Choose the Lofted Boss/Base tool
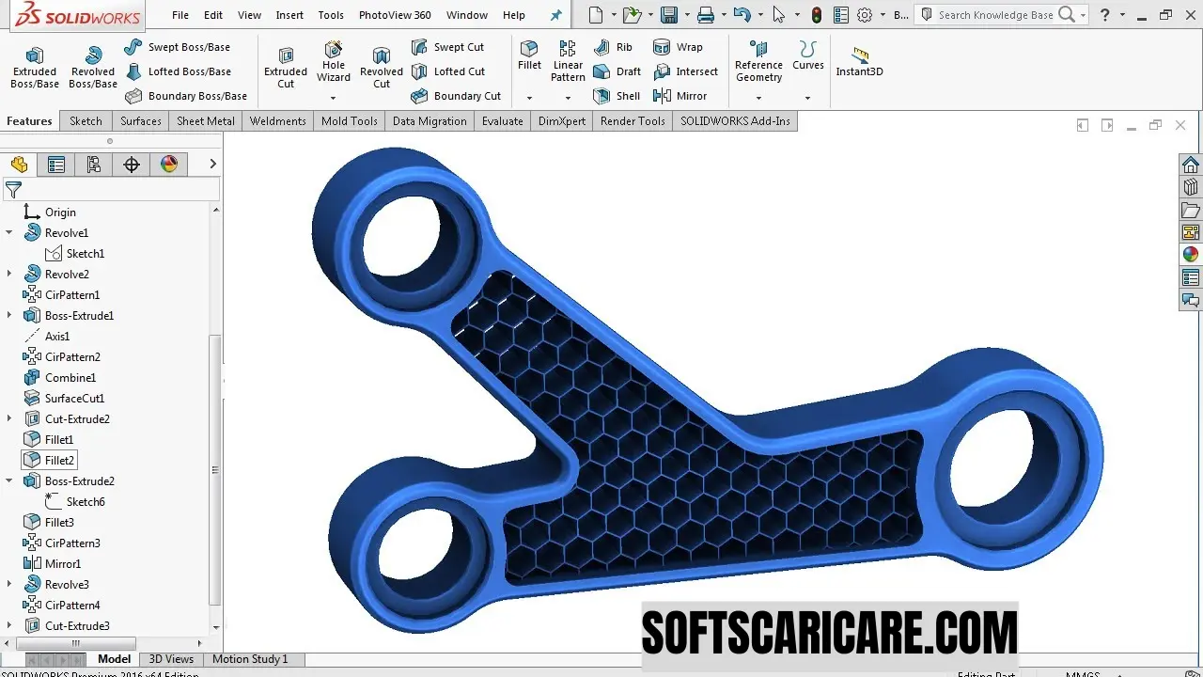Viewport: 1203px width, 677px height. point(178,71)
